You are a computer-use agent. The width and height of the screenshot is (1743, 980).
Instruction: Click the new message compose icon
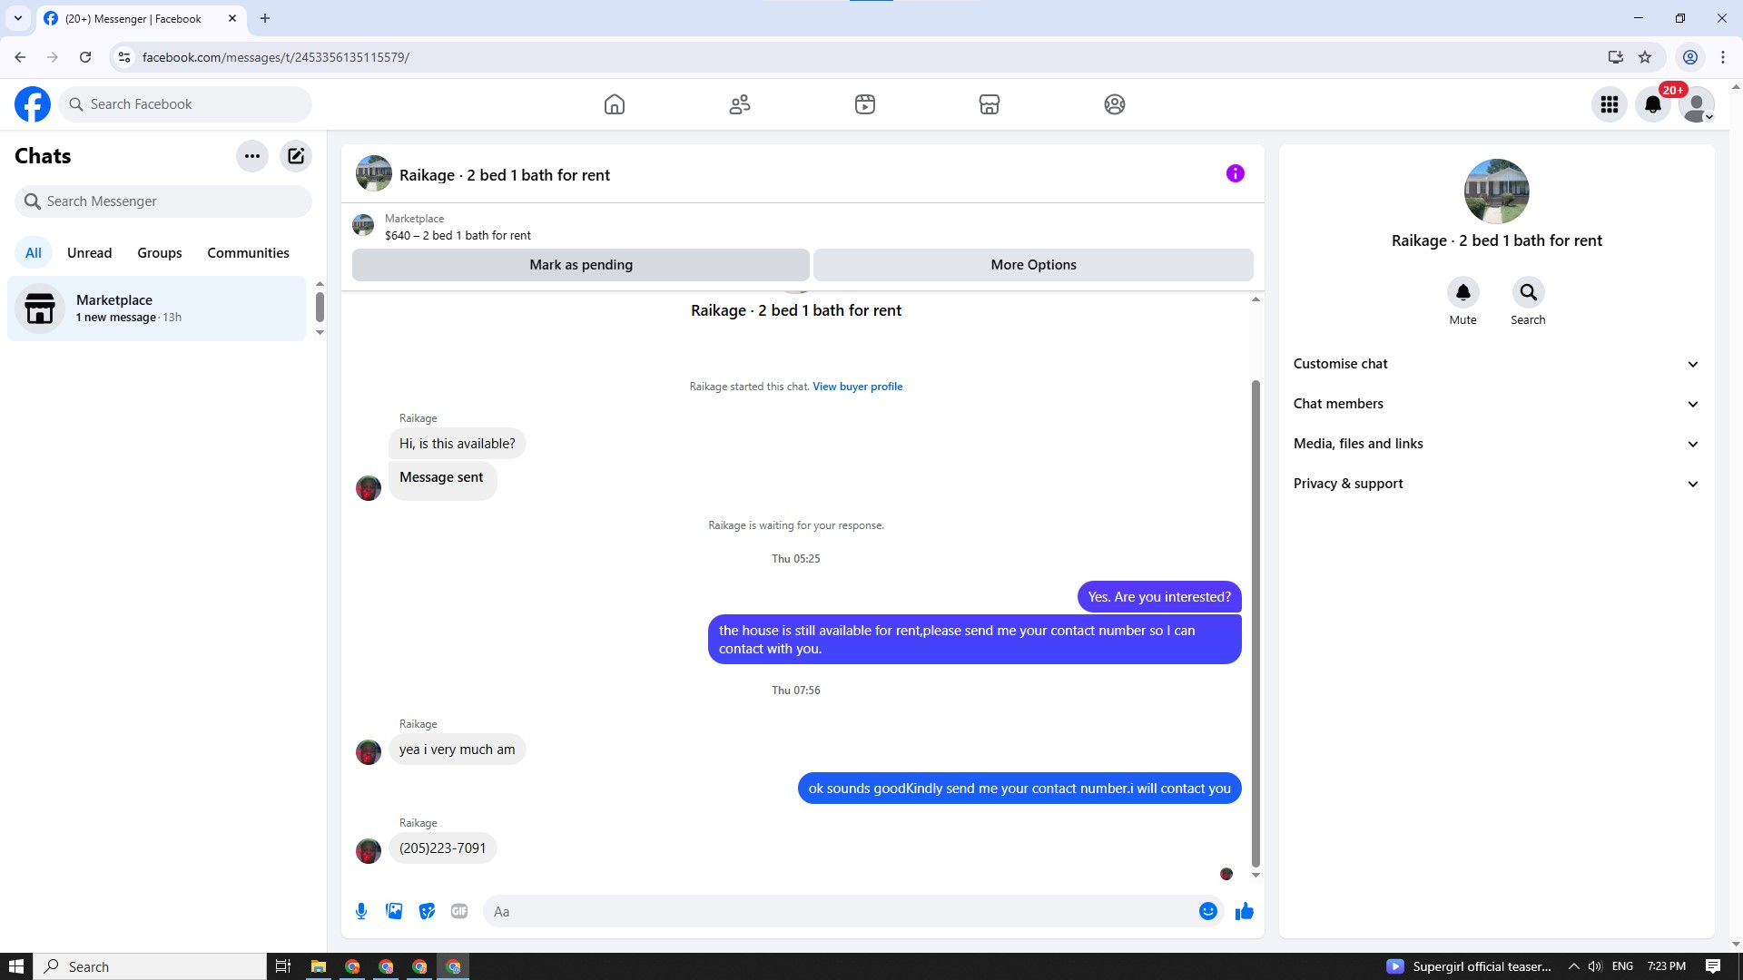(296, 156)
